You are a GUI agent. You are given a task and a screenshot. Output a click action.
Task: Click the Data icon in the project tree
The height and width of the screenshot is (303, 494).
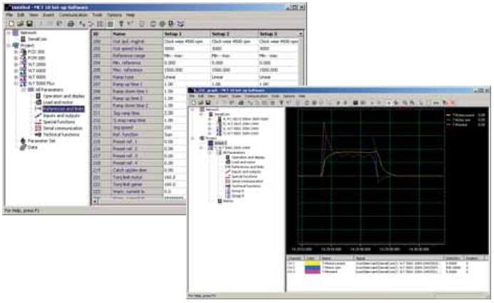coord(23,147)
